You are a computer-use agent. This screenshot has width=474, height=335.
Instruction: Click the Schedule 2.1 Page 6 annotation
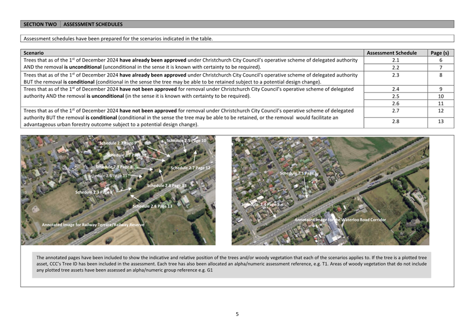[x=298, y=173]
